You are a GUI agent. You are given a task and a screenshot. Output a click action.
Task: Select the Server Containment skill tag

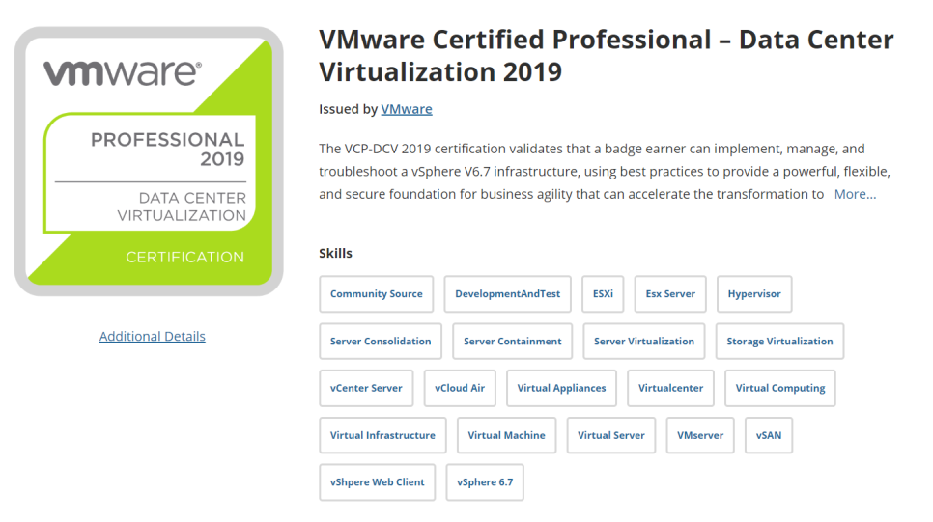tap(512, 342)
